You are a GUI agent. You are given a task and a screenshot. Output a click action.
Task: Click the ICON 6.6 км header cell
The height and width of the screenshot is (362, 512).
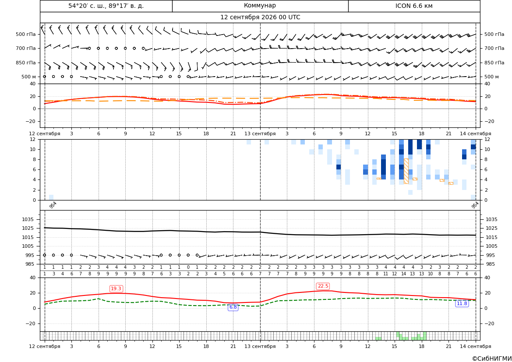click(x=414, y=6)
